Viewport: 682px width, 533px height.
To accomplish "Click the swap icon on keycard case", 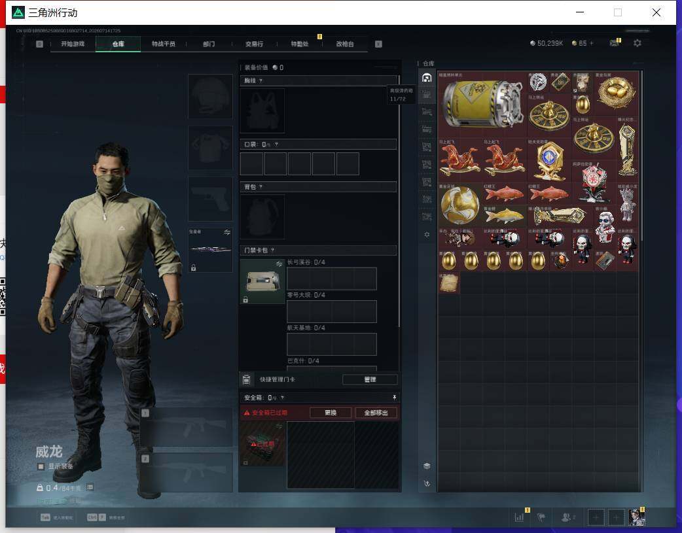I will point(279,264).
